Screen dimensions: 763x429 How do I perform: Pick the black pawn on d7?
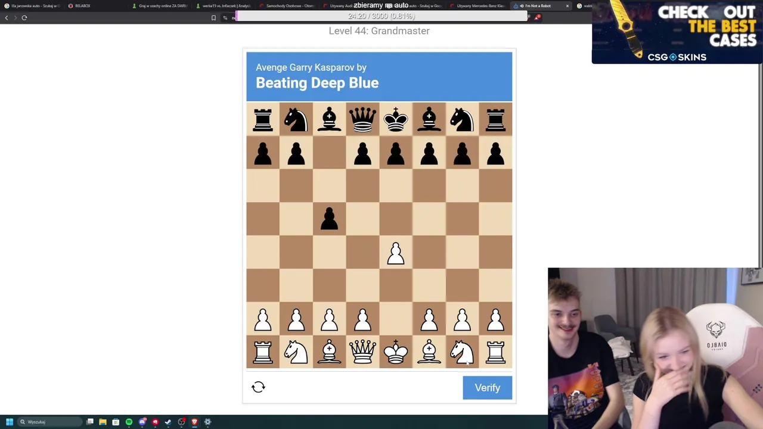point(362,153)
